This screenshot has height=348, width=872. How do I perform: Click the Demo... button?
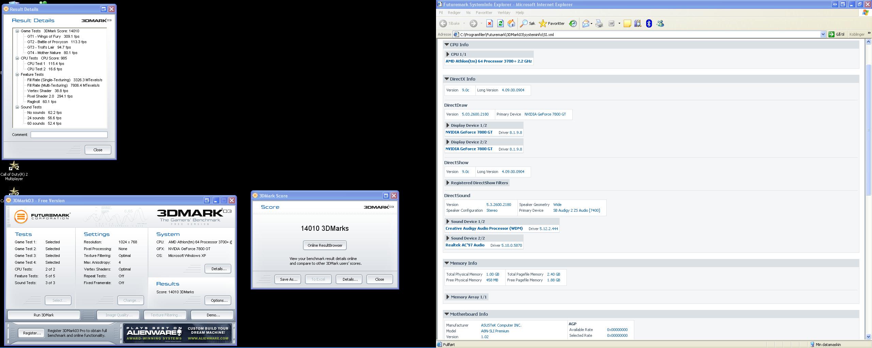click(x=213, y=315)
